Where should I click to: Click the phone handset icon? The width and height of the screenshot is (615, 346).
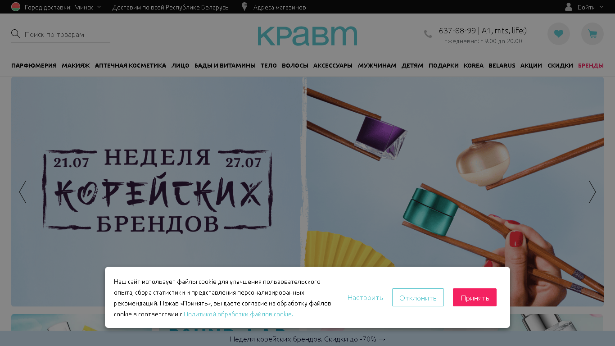[x=428, y=34]
